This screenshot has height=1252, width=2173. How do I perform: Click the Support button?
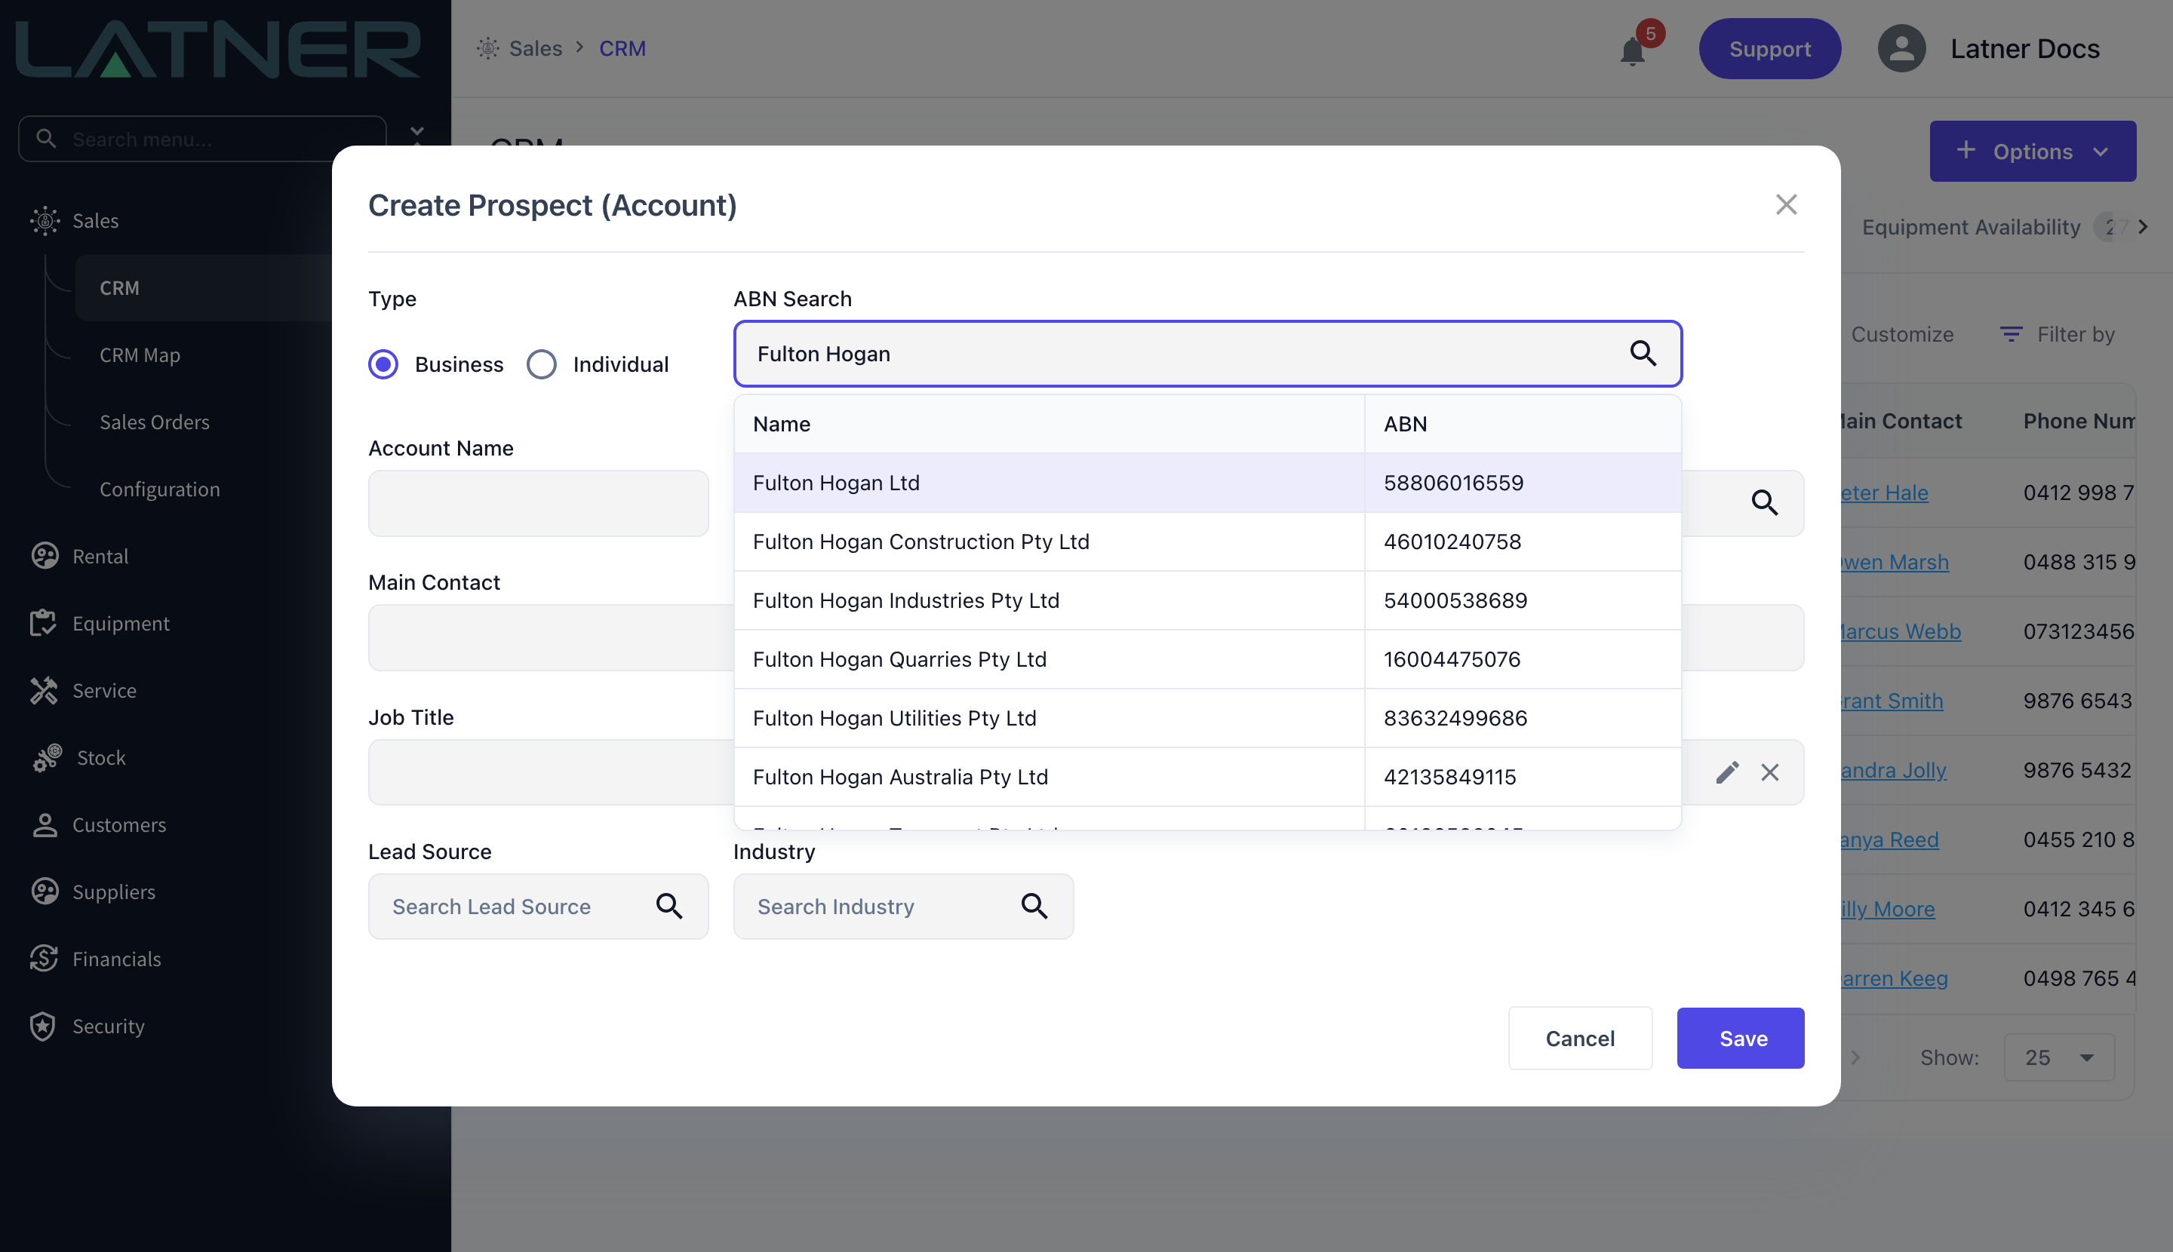(1769, 49)
